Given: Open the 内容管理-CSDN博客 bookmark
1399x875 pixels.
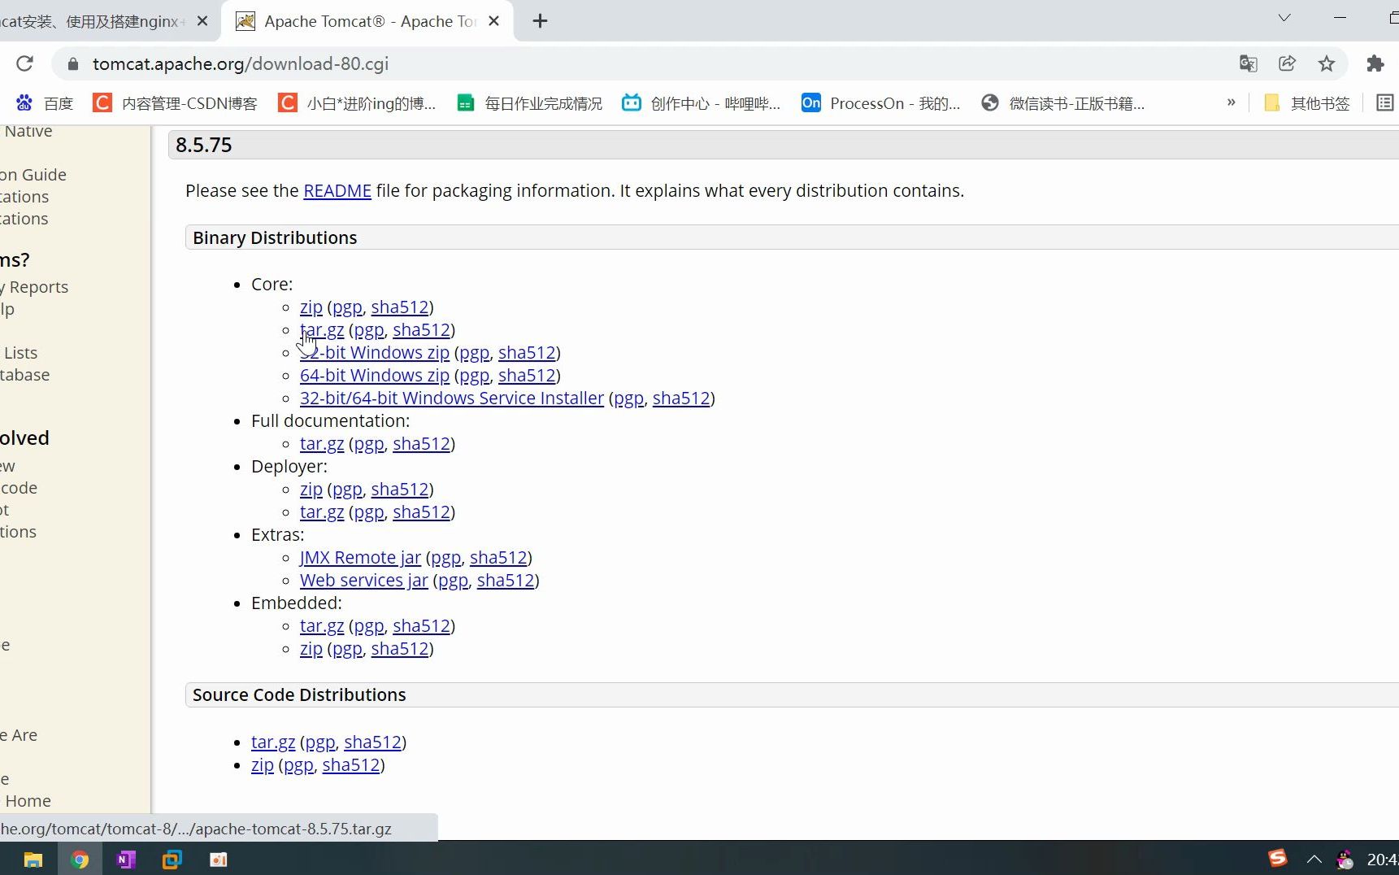Looking at the screenshot, I should click(x=176, y=103).
